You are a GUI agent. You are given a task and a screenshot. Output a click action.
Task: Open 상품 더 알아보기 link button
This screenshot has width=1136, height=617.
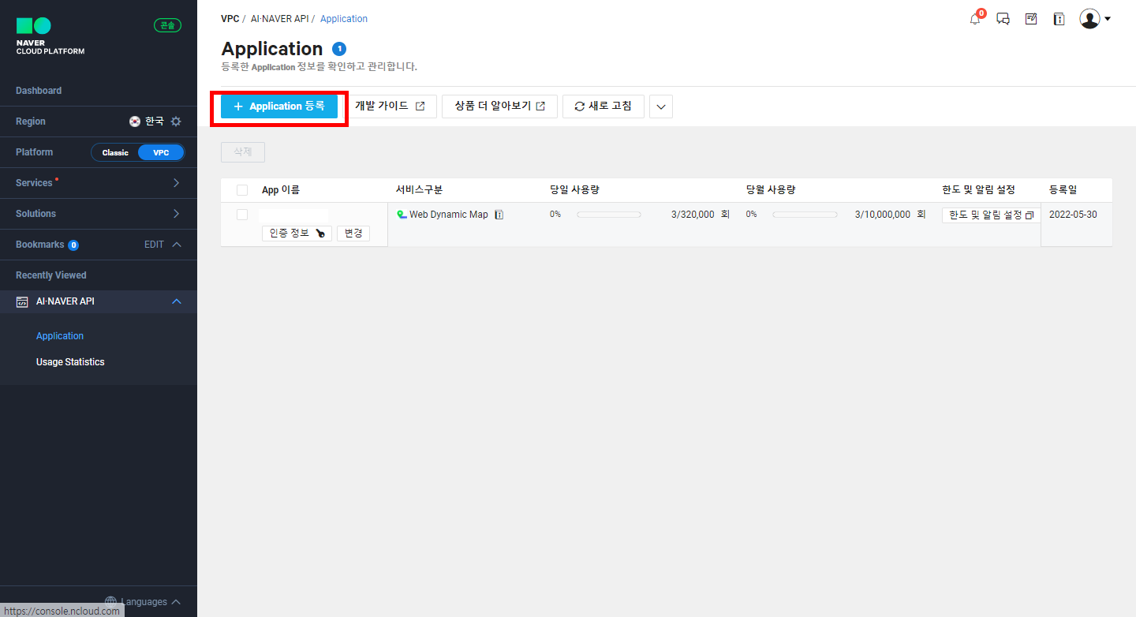[x=500, y=107]
